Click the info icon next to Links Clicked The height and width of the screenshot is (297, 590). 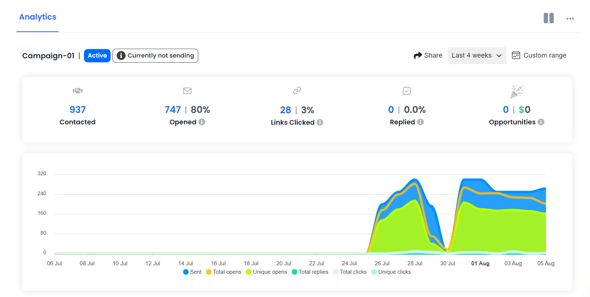pyautogui.click(x=320, y=122)
